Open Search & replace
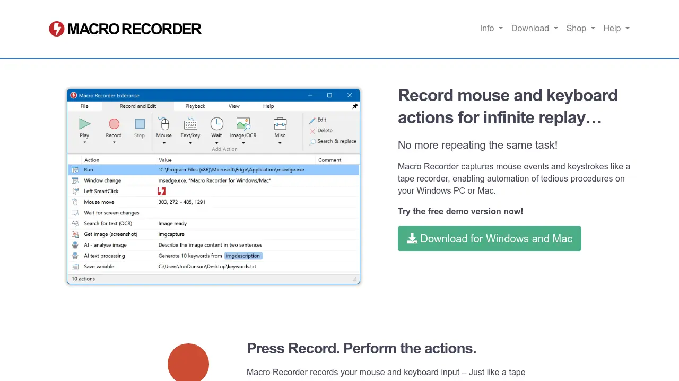The height and width of the screenshot is (381, 679). (x=333, y=141)
